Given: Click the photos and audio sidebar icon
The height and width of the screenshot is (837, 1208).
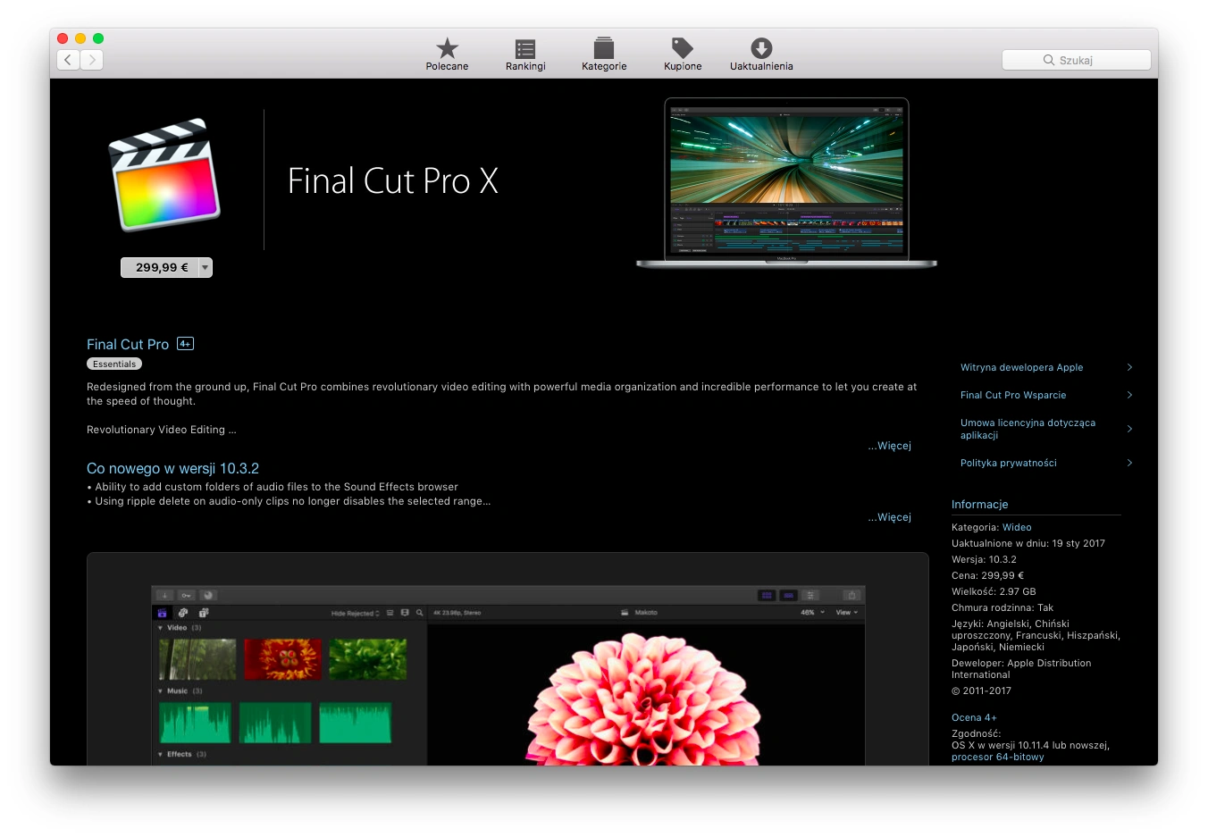Looking at the screenshot, I should coord(183,613).
